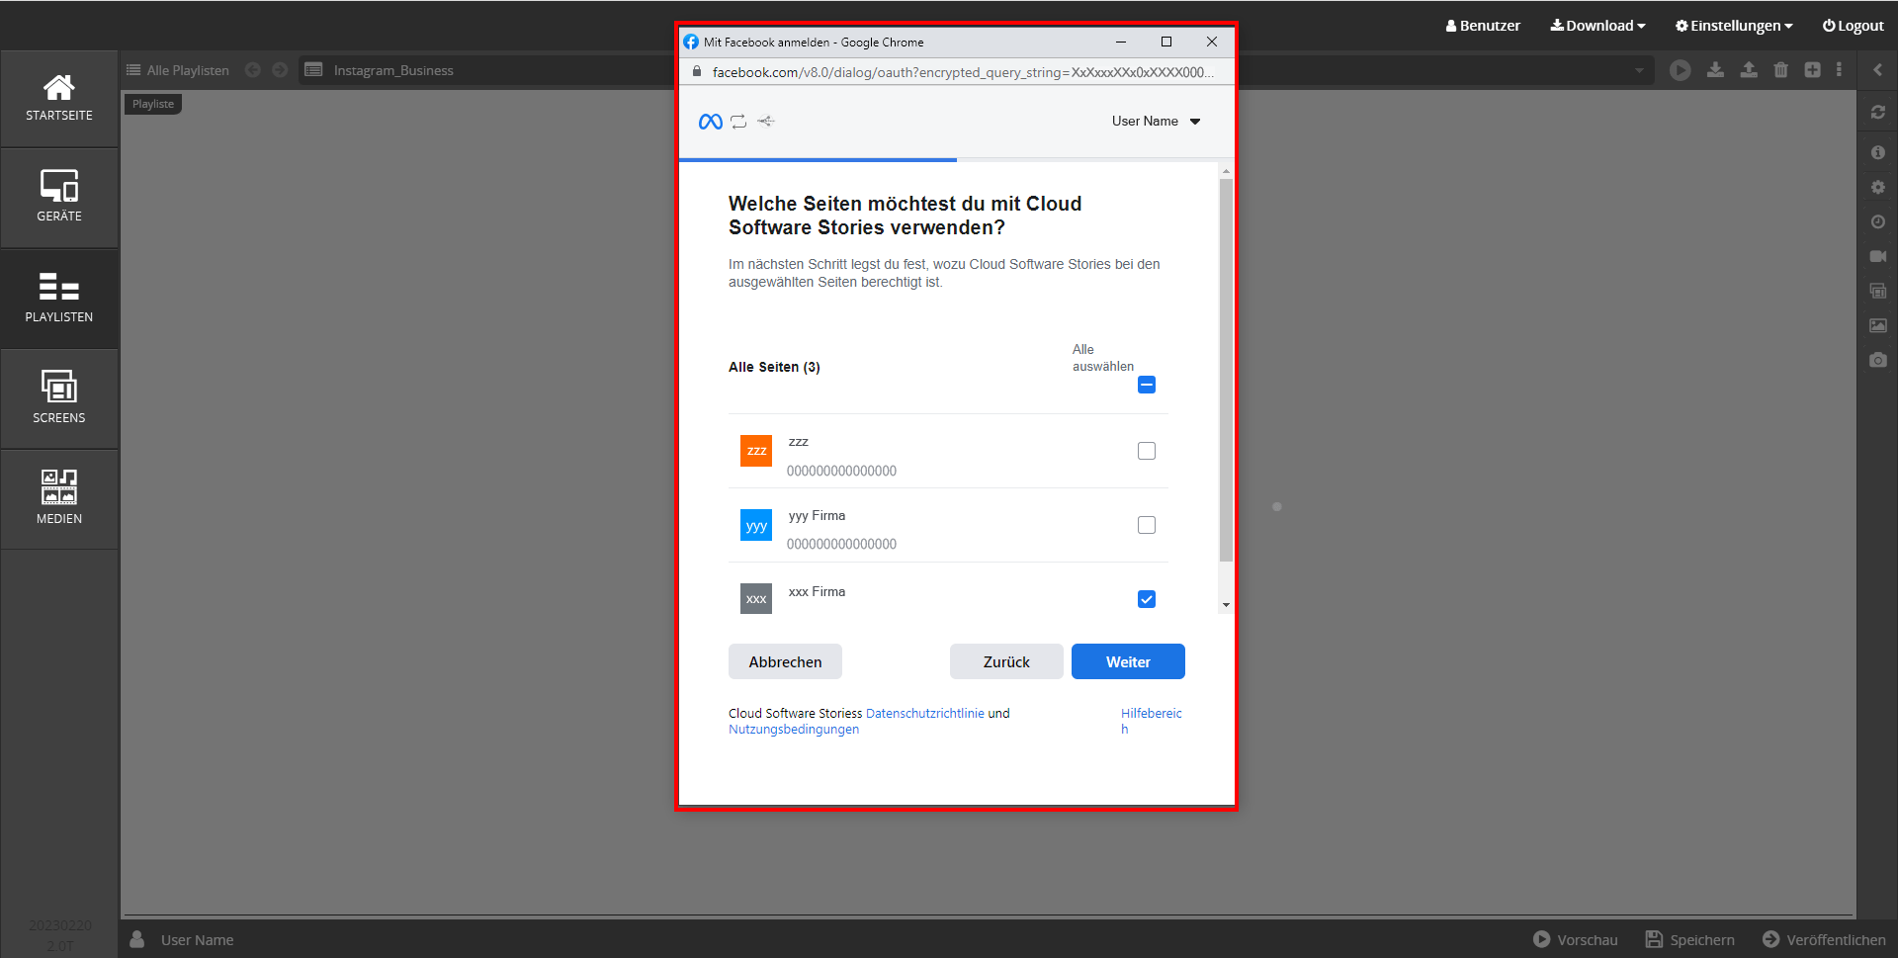Click the clock icon in right sidebar

pos(1877,221)
